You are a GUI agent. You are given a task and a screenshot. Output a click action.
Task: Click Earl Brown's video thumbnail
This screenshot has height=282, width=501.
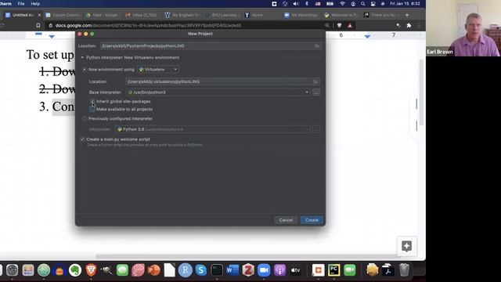click(x=463, y=28)
